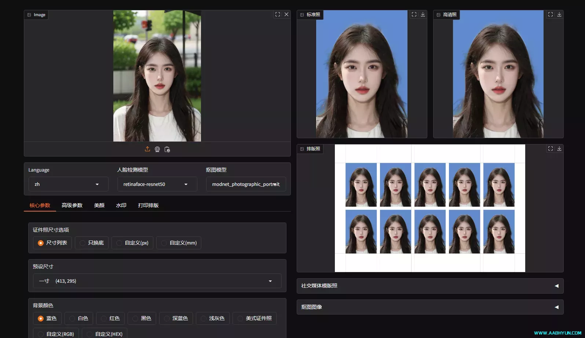Switch to the 高级参数 tab

[72, 205]
